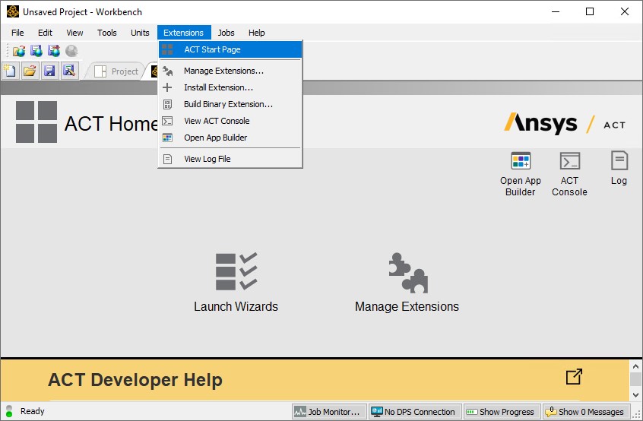
Task: Click the Log document icon on ACT Home
Action: [x=619, y=160]
